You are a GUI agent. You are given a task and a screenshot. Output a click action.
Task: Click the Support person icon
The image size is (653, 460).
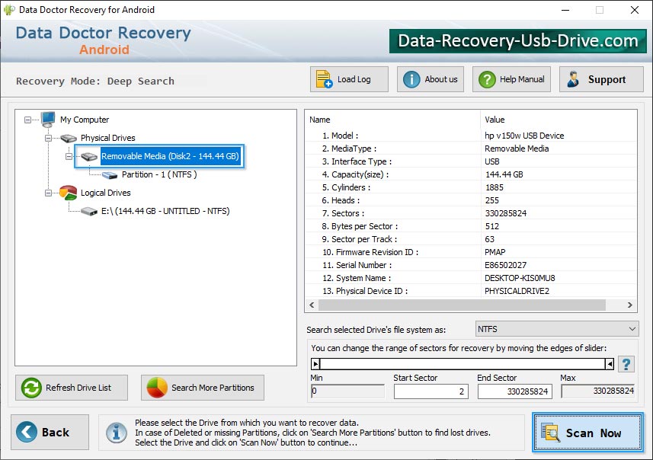click(x=573, y=79)
